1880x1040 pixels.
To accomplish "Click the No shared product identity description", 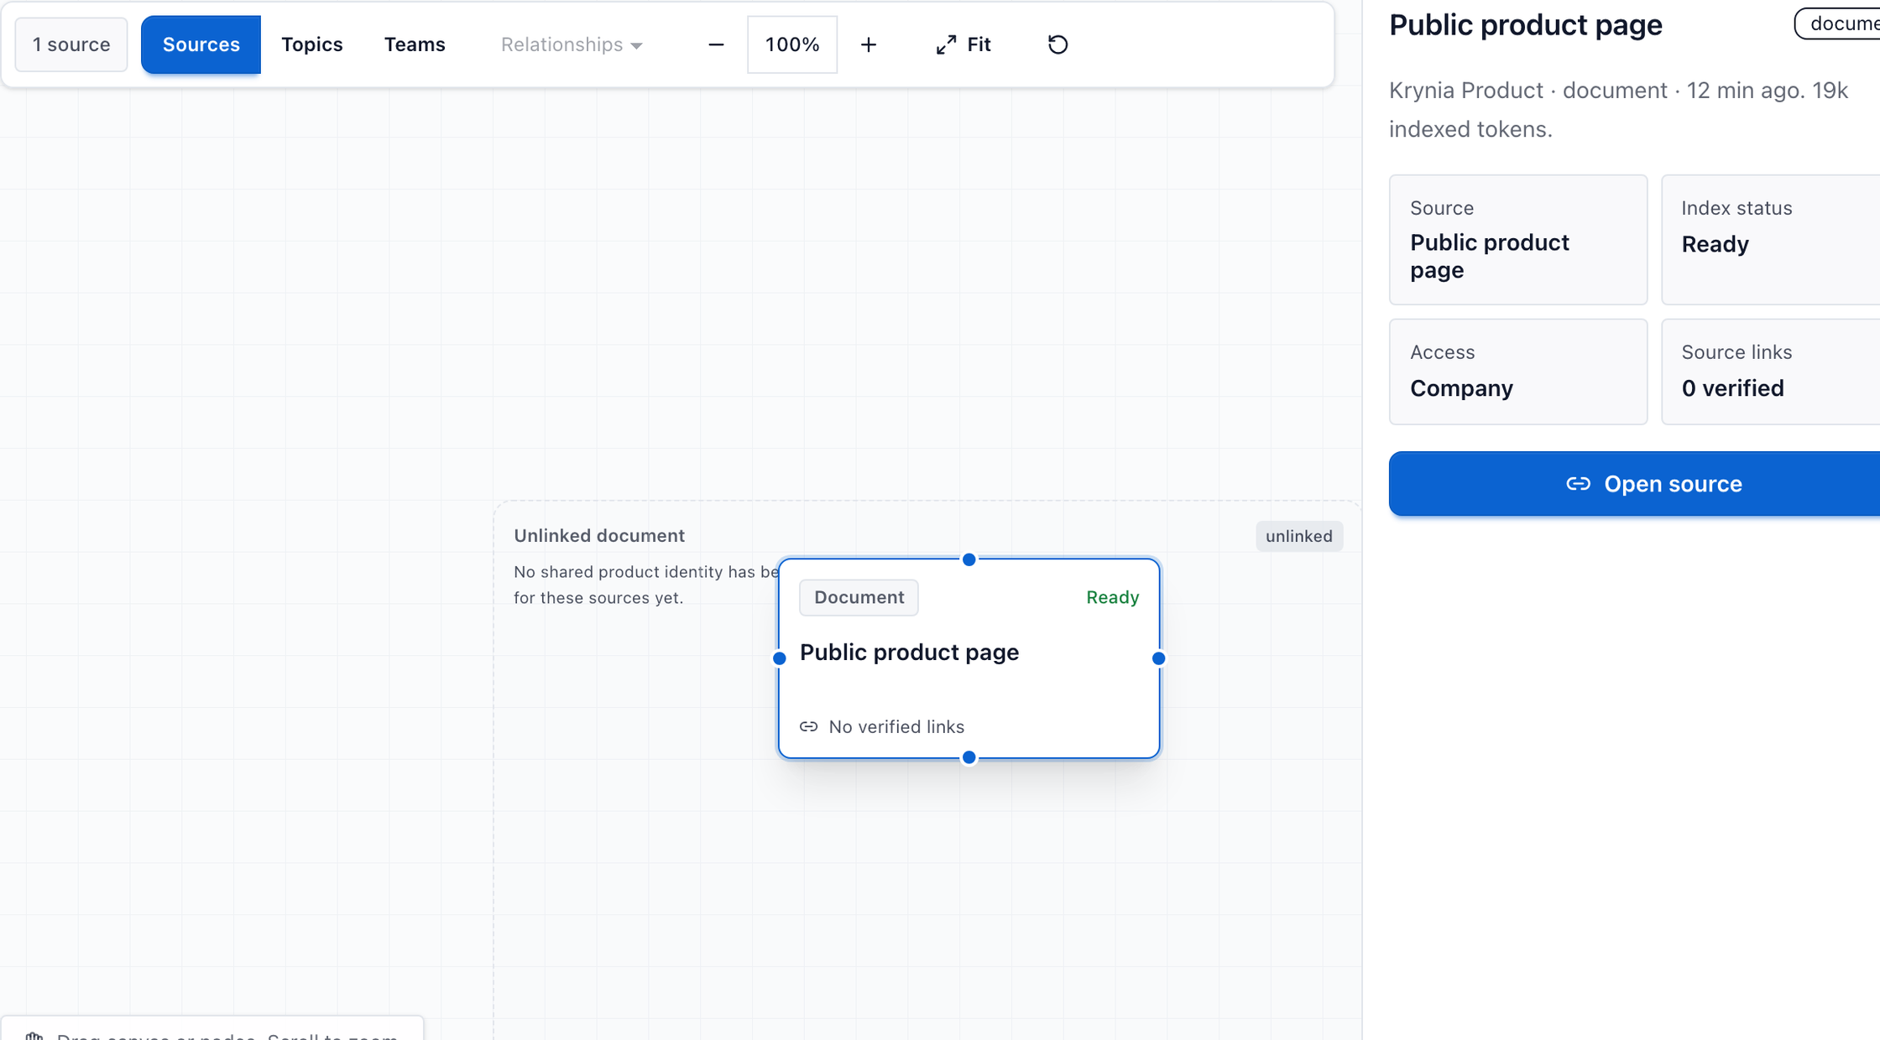I will [646, 585].
